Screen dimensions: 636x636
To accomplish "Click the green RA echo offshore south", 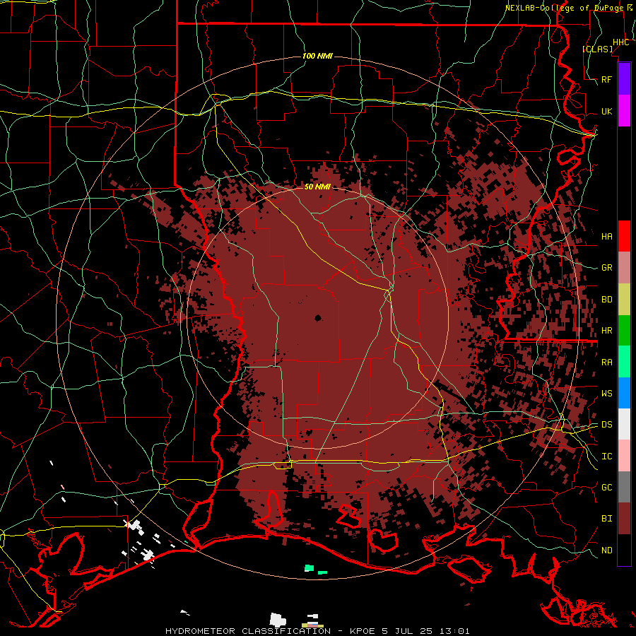I will 309,568.
